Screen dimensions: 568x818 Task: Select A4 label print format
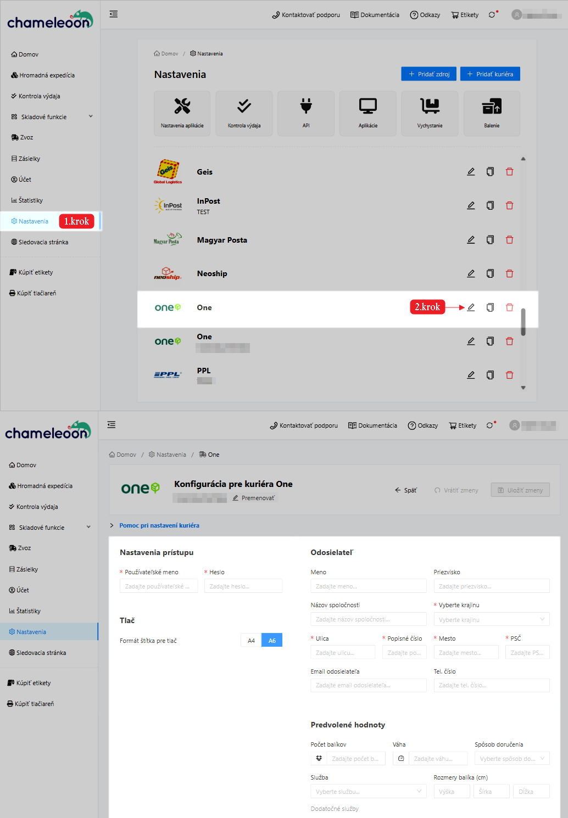coord(251,641)
